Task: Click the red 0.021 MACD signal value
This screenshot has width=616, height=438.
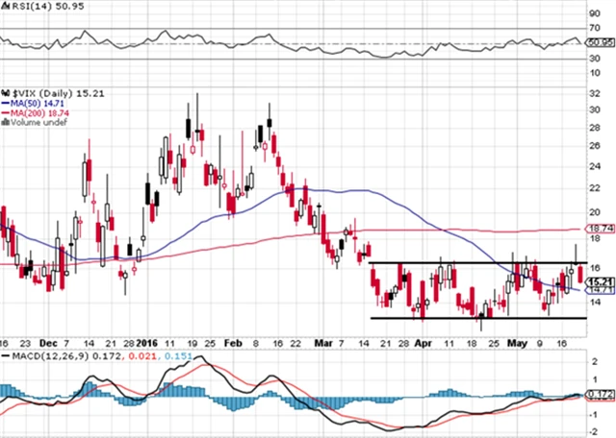Action: (142, 356)
